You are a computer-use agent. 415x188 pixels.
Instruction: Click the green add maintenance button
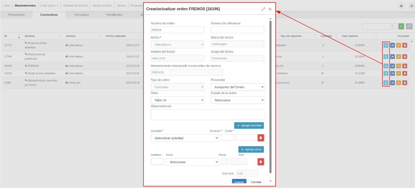[x=401, y=26]
